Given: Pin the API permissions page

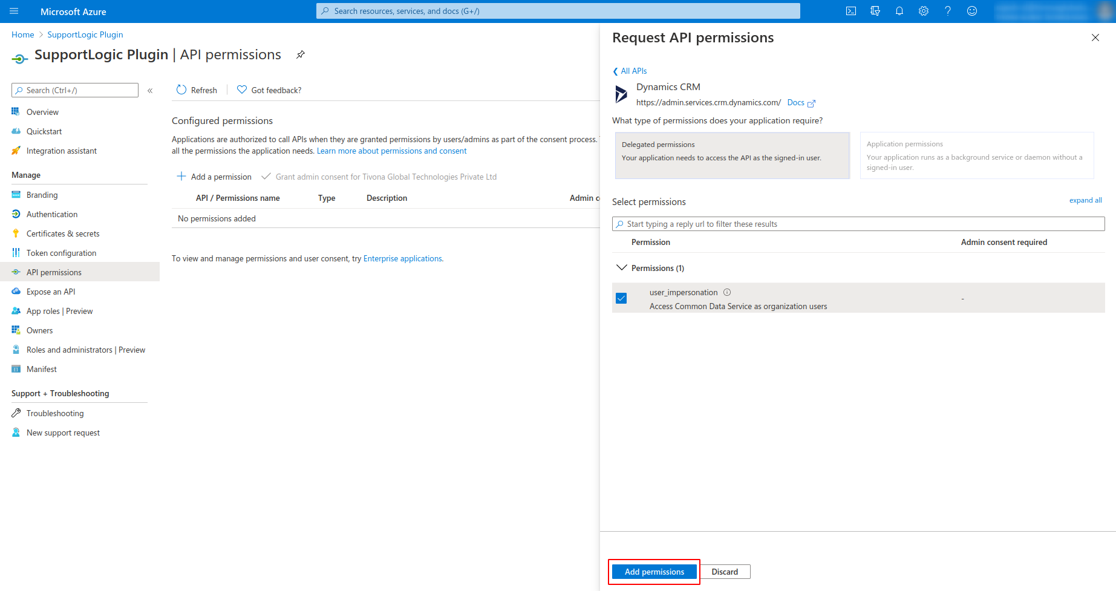Looking at the screenshot, I should (x=301, y=54).
